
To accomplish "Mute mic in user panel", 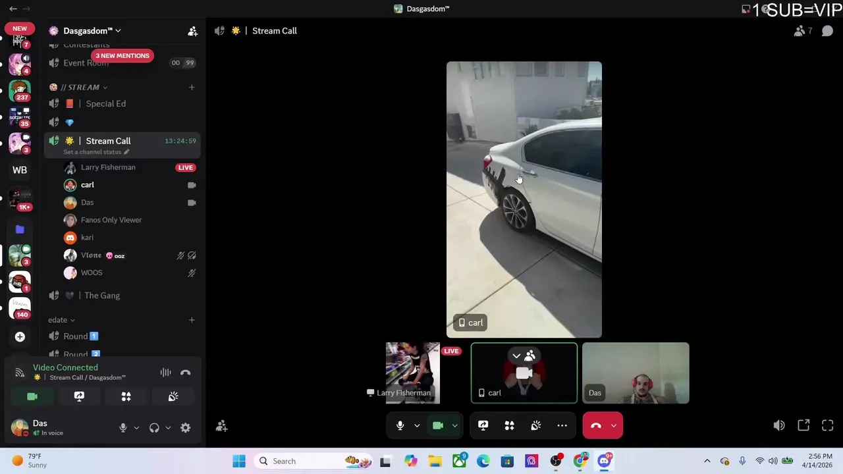I will pyautogui.click(x=122, y=428).
